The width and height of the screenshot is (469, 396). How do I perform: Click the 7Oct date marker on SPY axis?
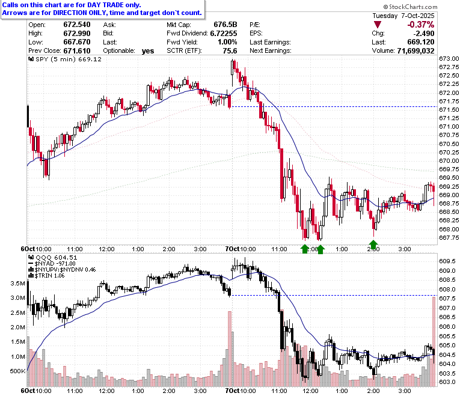pyautogui.click(x=232, y=249)
